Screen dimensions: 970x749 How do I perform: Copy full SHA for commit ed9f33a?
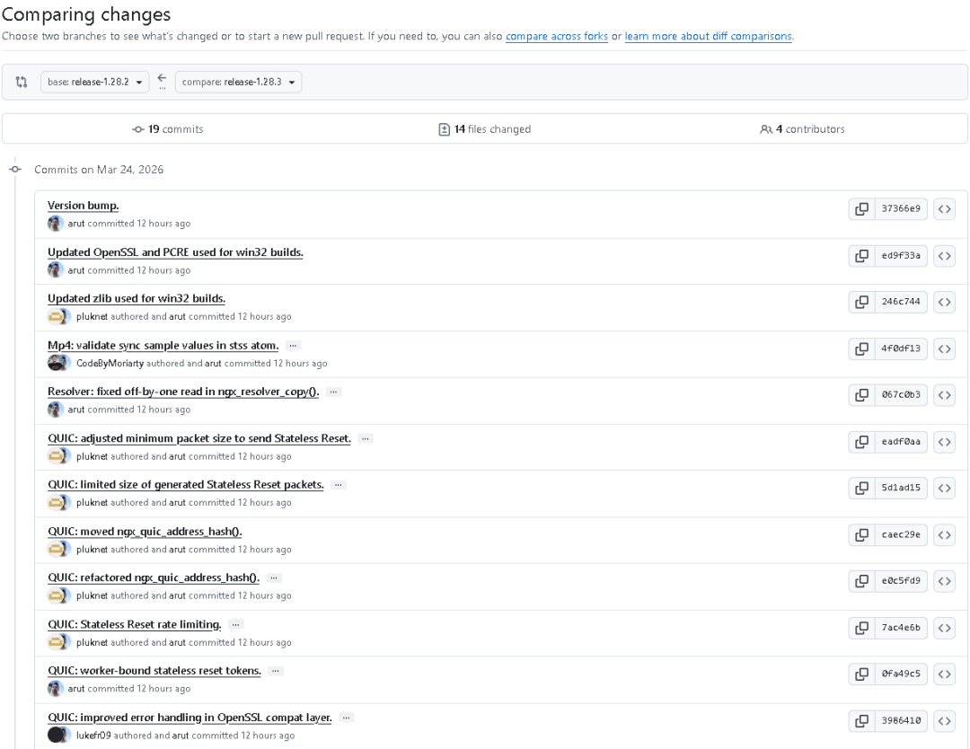(x=861, y=255)
